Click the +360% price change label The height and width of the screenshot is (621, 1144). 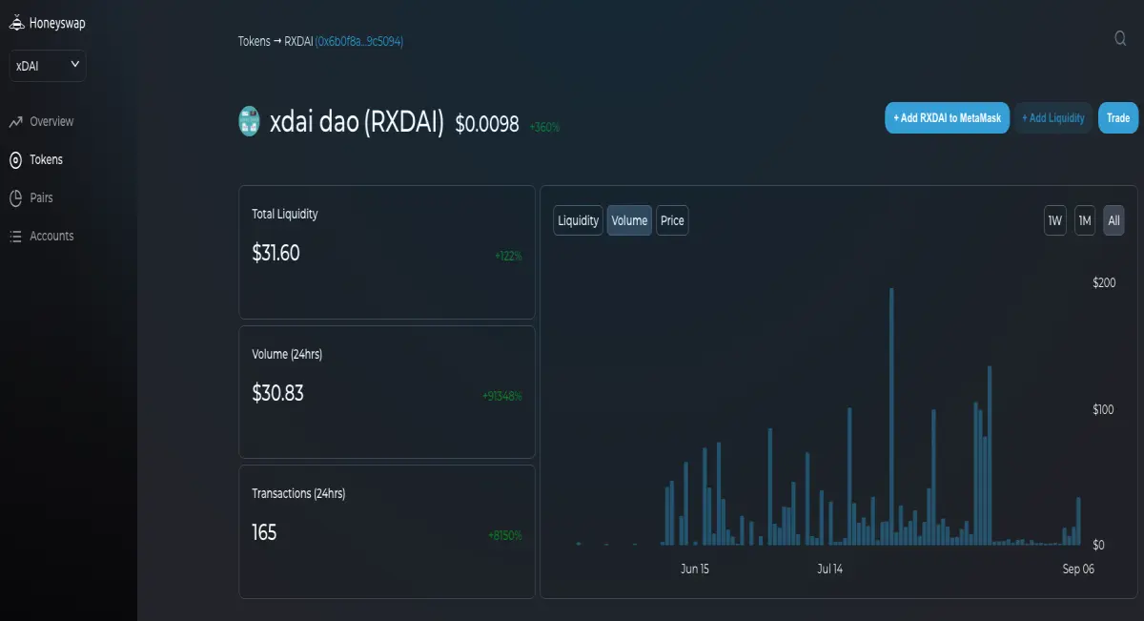(544, 127)
